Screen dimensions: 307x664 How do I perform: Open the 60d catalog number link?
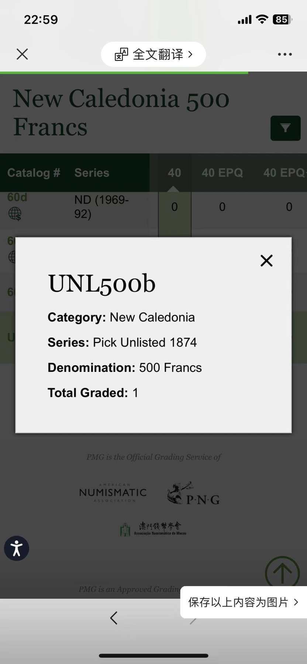(x=17, y=197)
